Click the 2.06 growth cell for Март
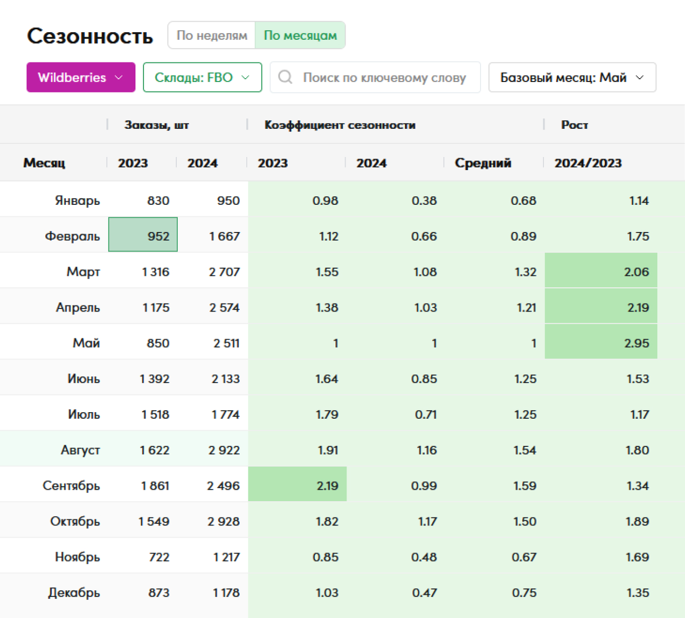685x618 pixels. 601,271
